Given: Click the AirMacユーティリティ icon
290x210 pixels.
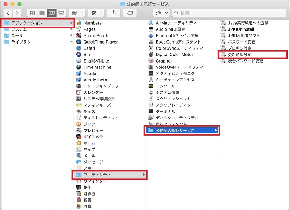Looking at the screenshot, I should [151, 23].
